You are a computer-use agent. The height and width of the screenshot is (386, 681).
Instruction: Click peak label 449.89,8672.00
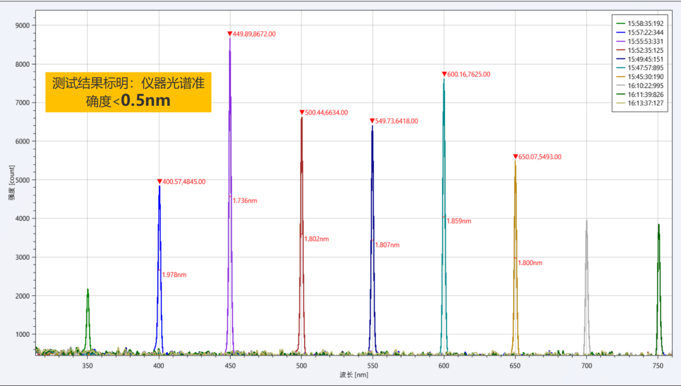point(254,34)
